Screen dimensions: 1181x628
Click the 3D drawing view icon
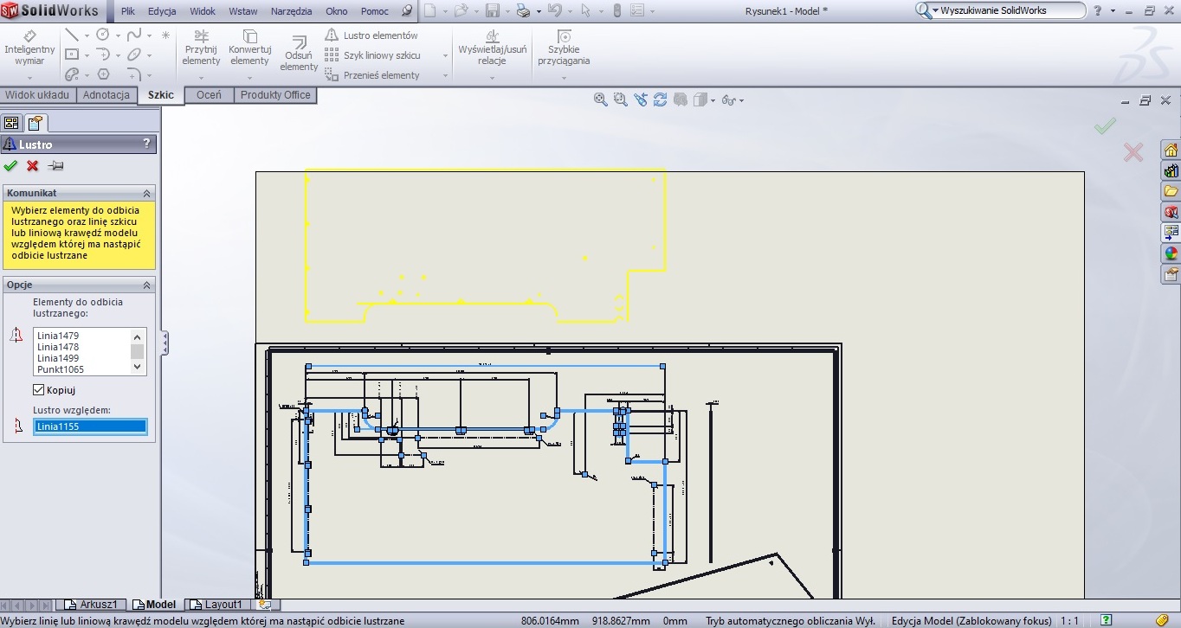pyautogui.click(x=681, y=99)
